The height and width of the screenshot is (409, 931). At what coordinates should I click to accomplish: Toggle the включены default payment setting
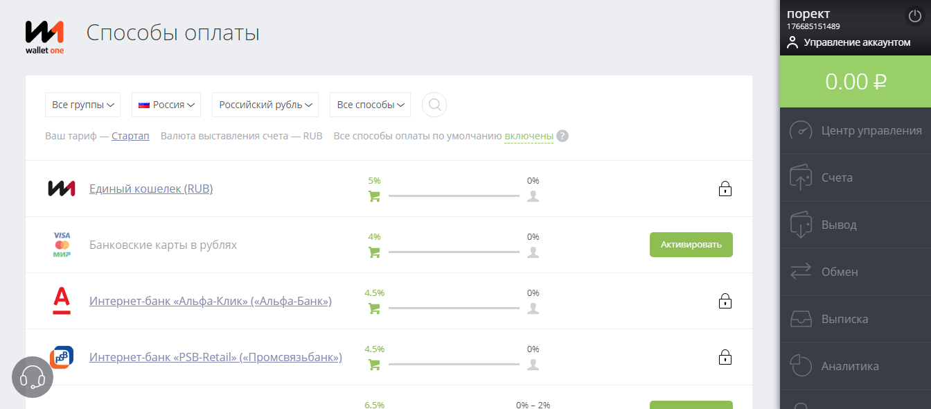click(x=529, y=136)
